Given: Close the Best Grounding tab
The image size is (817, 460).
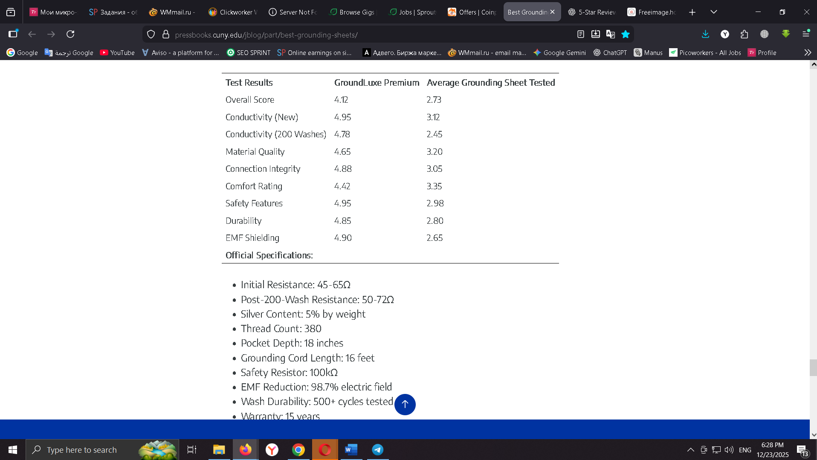Looking at the screenshot, I should pyautogui.click(x=553, y=12).
